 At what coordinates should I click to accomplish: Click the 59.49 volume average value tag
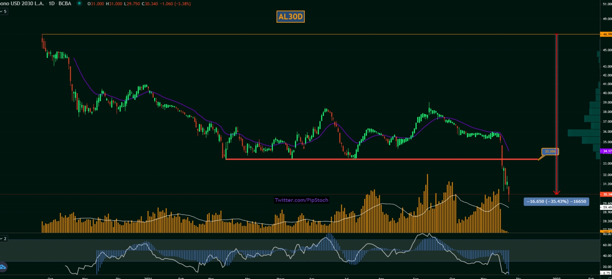click(x=606, y=207)
